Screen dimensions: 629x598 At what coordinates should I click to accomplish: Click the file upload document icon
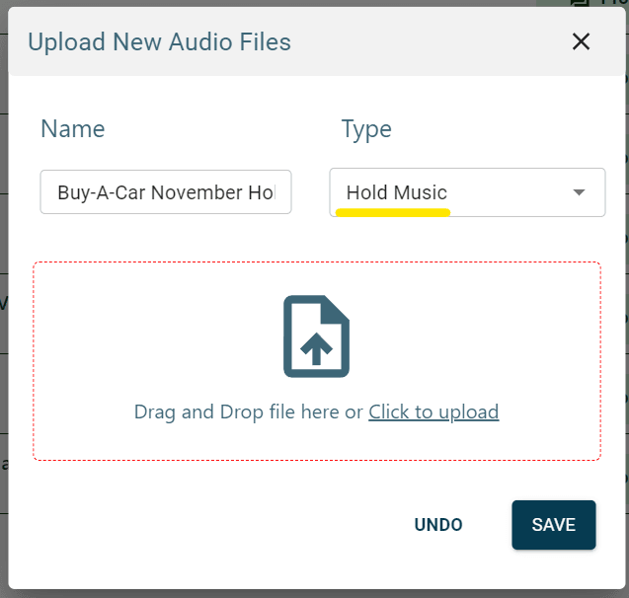pyautogui.click(x=316, y=336)
